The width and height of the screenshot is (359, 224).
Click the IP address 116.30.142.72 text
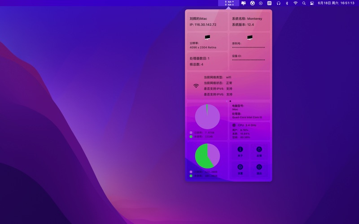click(203, 25)
